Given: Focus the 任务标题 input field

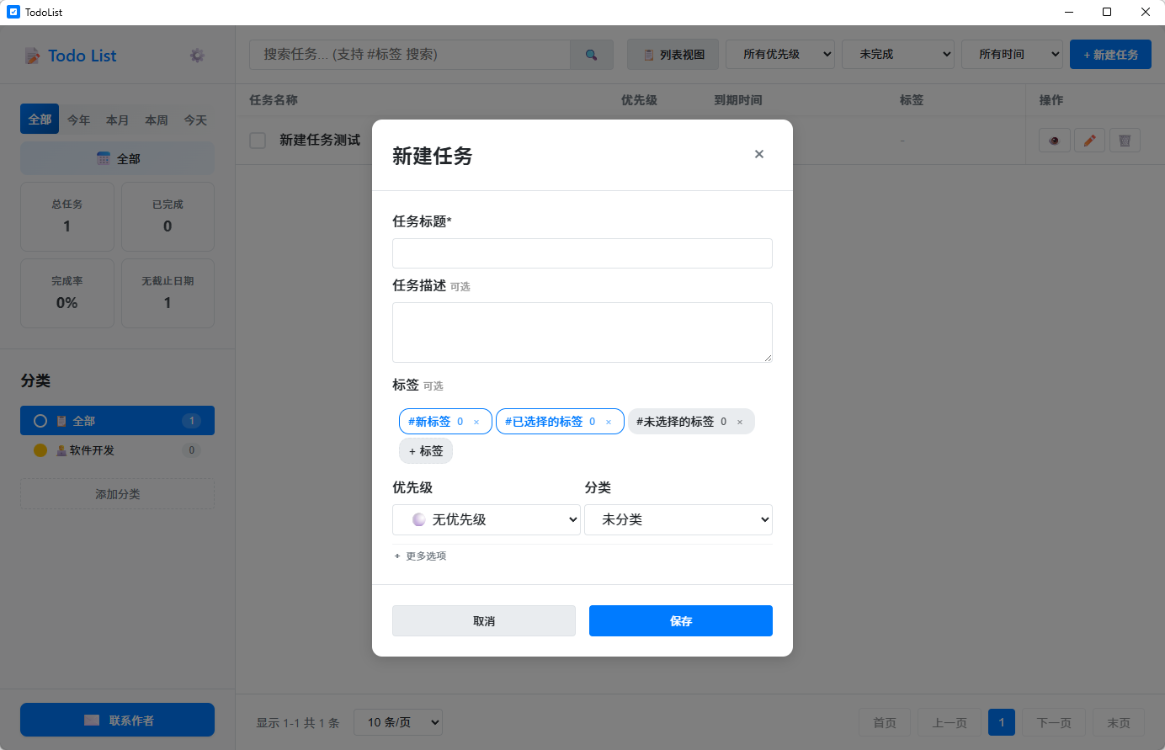Looking at the screenshot, I should 582,253.
